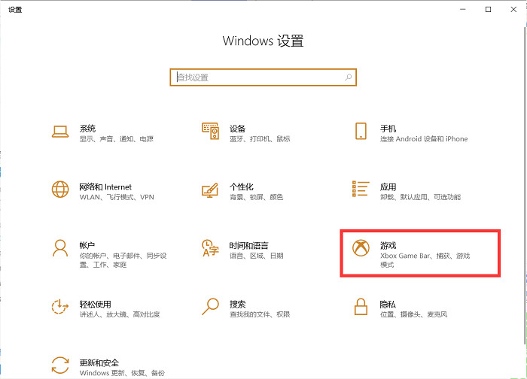Screen dimensions: 527x379
Task: Click the vertical scrollbar of settings window
Action: click(525, 185)
